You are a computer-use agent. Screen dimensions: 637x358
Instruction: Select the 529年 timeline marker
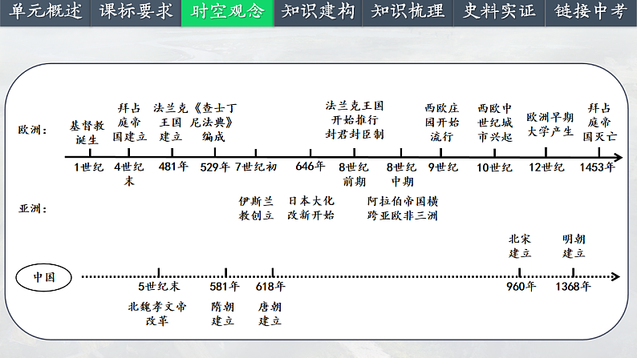tap(215, 167)
